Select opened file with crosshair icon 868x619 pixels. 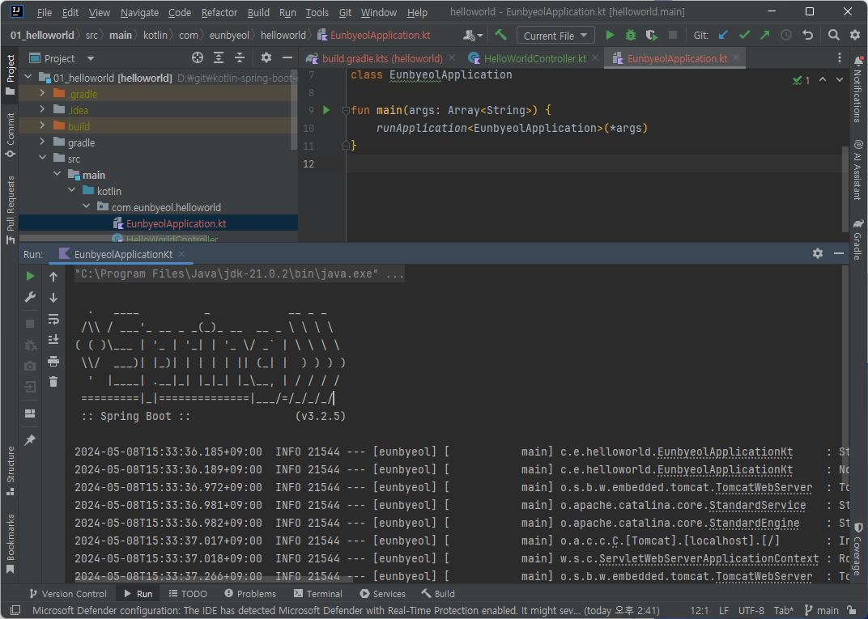pyautogui.click(x=198, y=58)
